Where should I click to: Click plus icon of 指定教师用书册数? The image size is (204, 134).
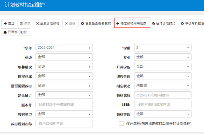tap(118, 24)
